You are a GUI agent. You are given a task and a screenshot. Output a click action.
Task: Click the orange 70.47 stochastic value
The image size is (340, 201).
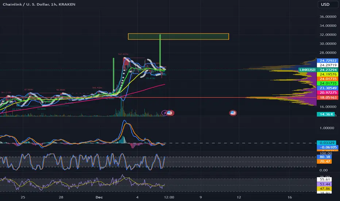click(324, 162)
